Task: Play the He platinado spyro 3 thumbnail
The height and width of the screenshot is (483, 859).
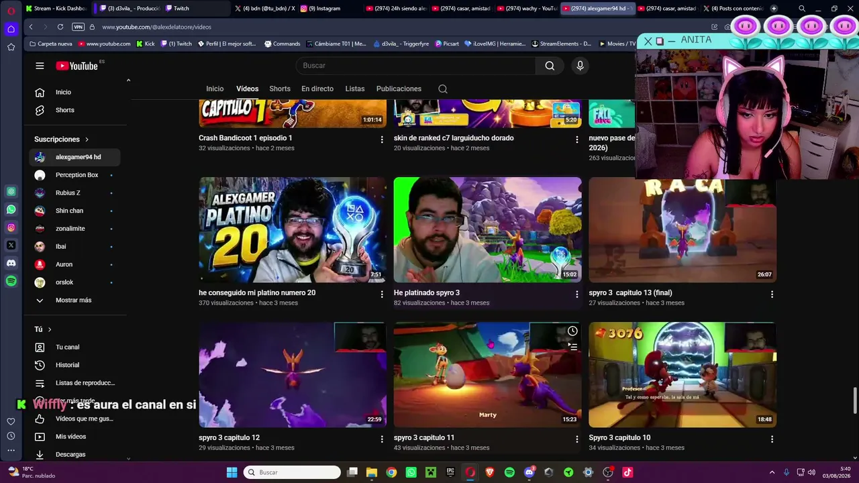Action: coord(488,229)
